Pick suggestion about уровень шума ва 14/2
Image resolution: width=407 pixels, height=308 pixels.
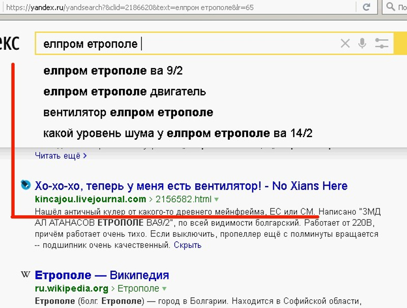point(178,133)
